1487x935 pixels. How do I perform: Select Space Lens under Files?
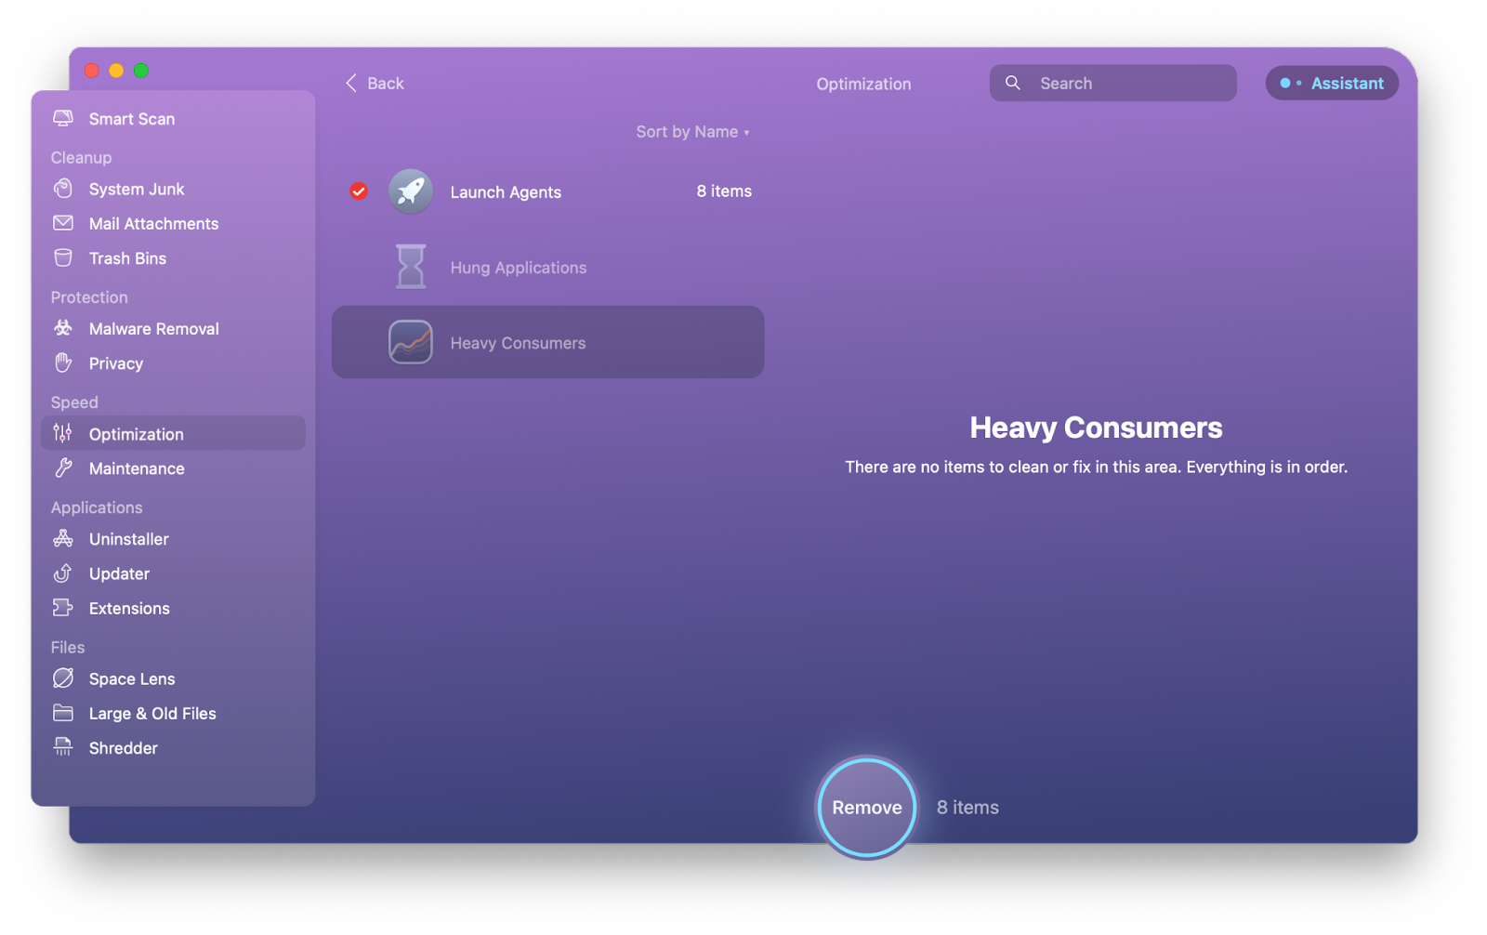coord(173,678)
